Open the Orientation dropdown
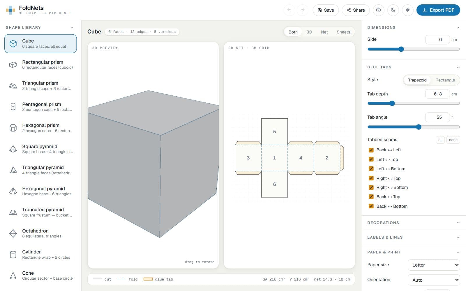Viewport: 466px width, 291px height. tap(434, 280)
